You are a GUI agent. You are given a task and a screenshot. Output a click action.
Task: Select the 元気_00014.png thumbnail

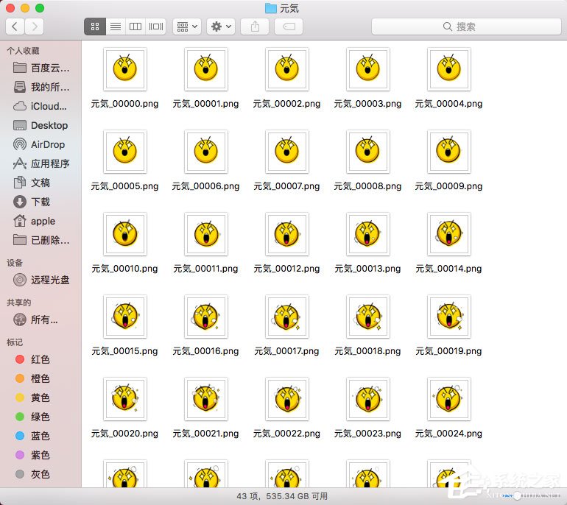pyautogui.click(x=449, y=234)
